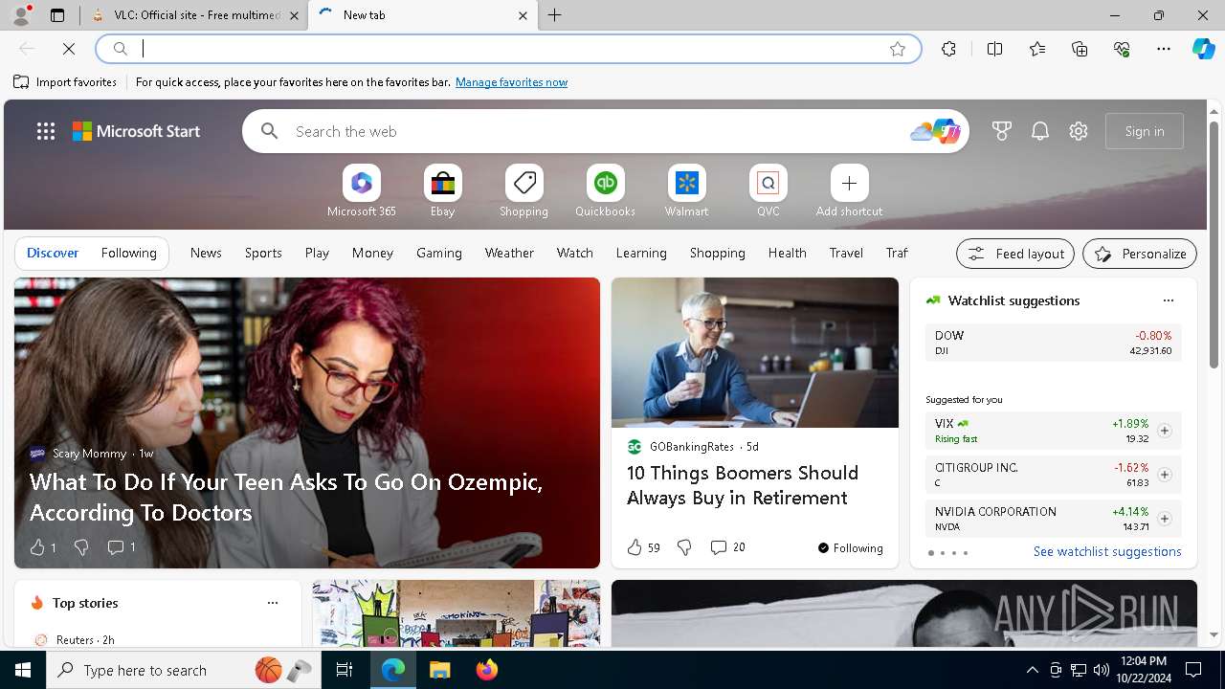The width and height of the screenshot is (1225, 689).
Task: Stop loading the page
Action: click(x=69, y=49)
